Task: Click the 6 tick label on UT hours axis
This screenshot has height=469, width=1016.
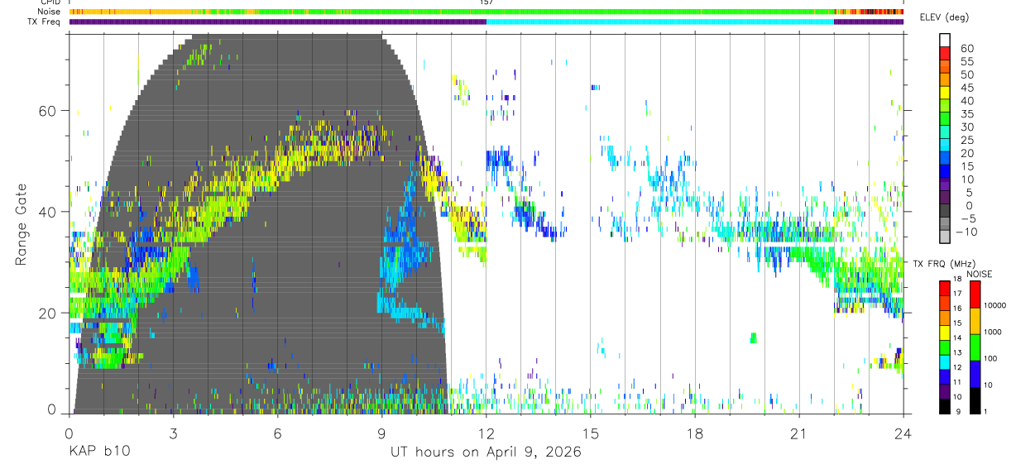Action: click(277, 433)
